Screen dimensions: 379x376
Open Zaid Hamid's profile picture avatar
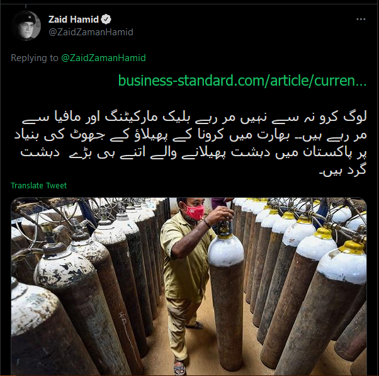[x=26, y=26]
